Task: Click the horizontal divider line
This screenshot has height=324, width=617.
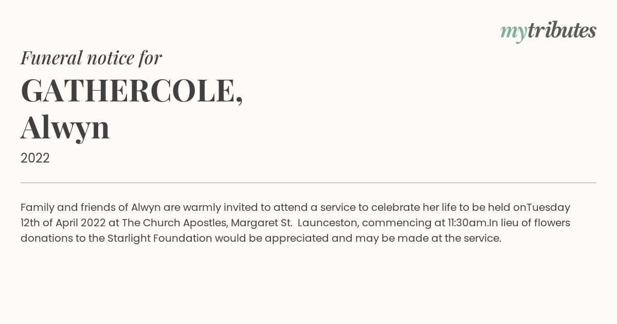Action: (308, 183)
